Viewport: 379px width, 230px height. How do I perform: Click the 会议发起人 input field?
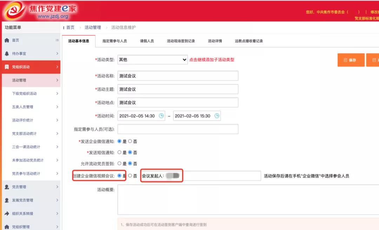[201, 176]
